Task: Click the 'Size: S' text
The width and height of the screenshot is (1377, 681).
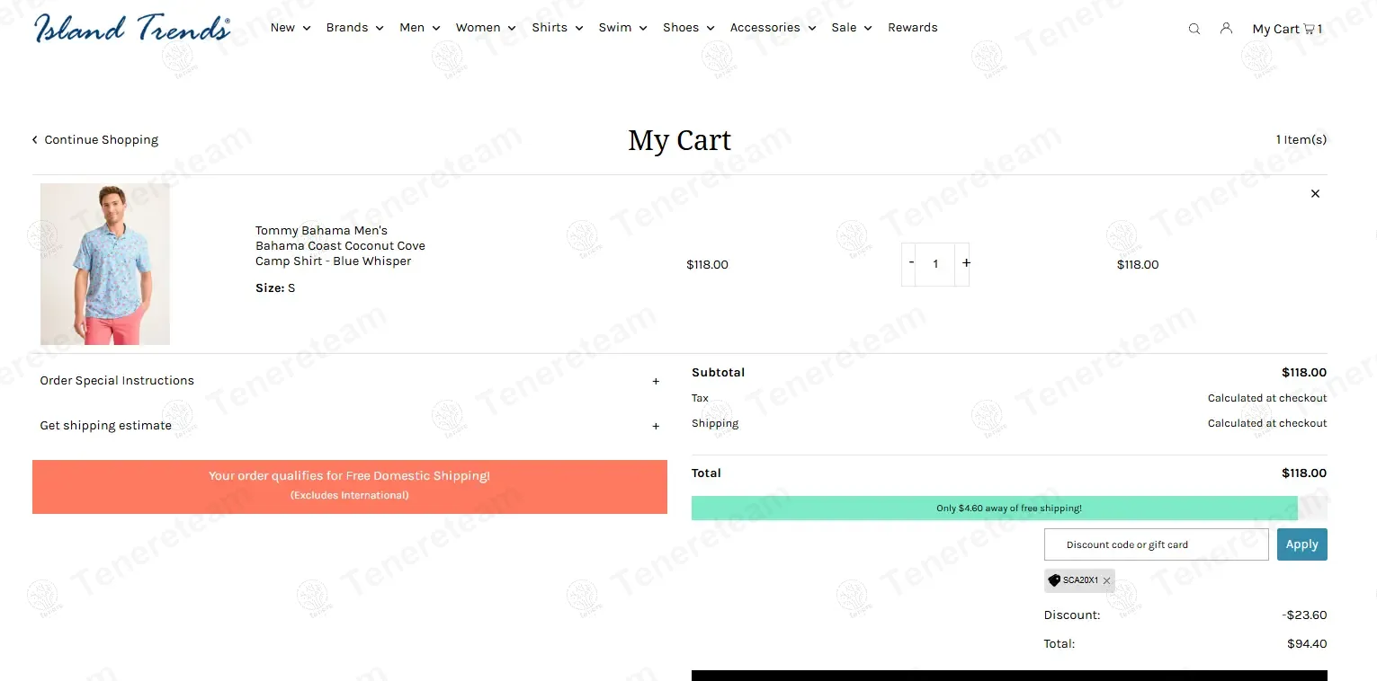Action: 275,288
